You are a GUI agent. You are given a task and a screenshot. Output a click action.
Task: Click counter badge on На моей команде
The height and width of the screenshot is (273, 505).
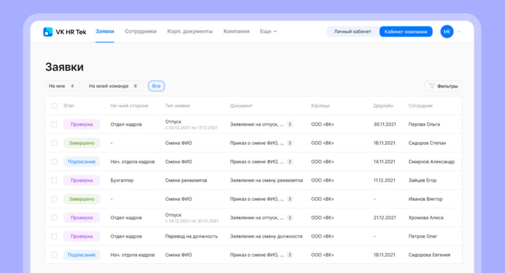coord(135,86)
